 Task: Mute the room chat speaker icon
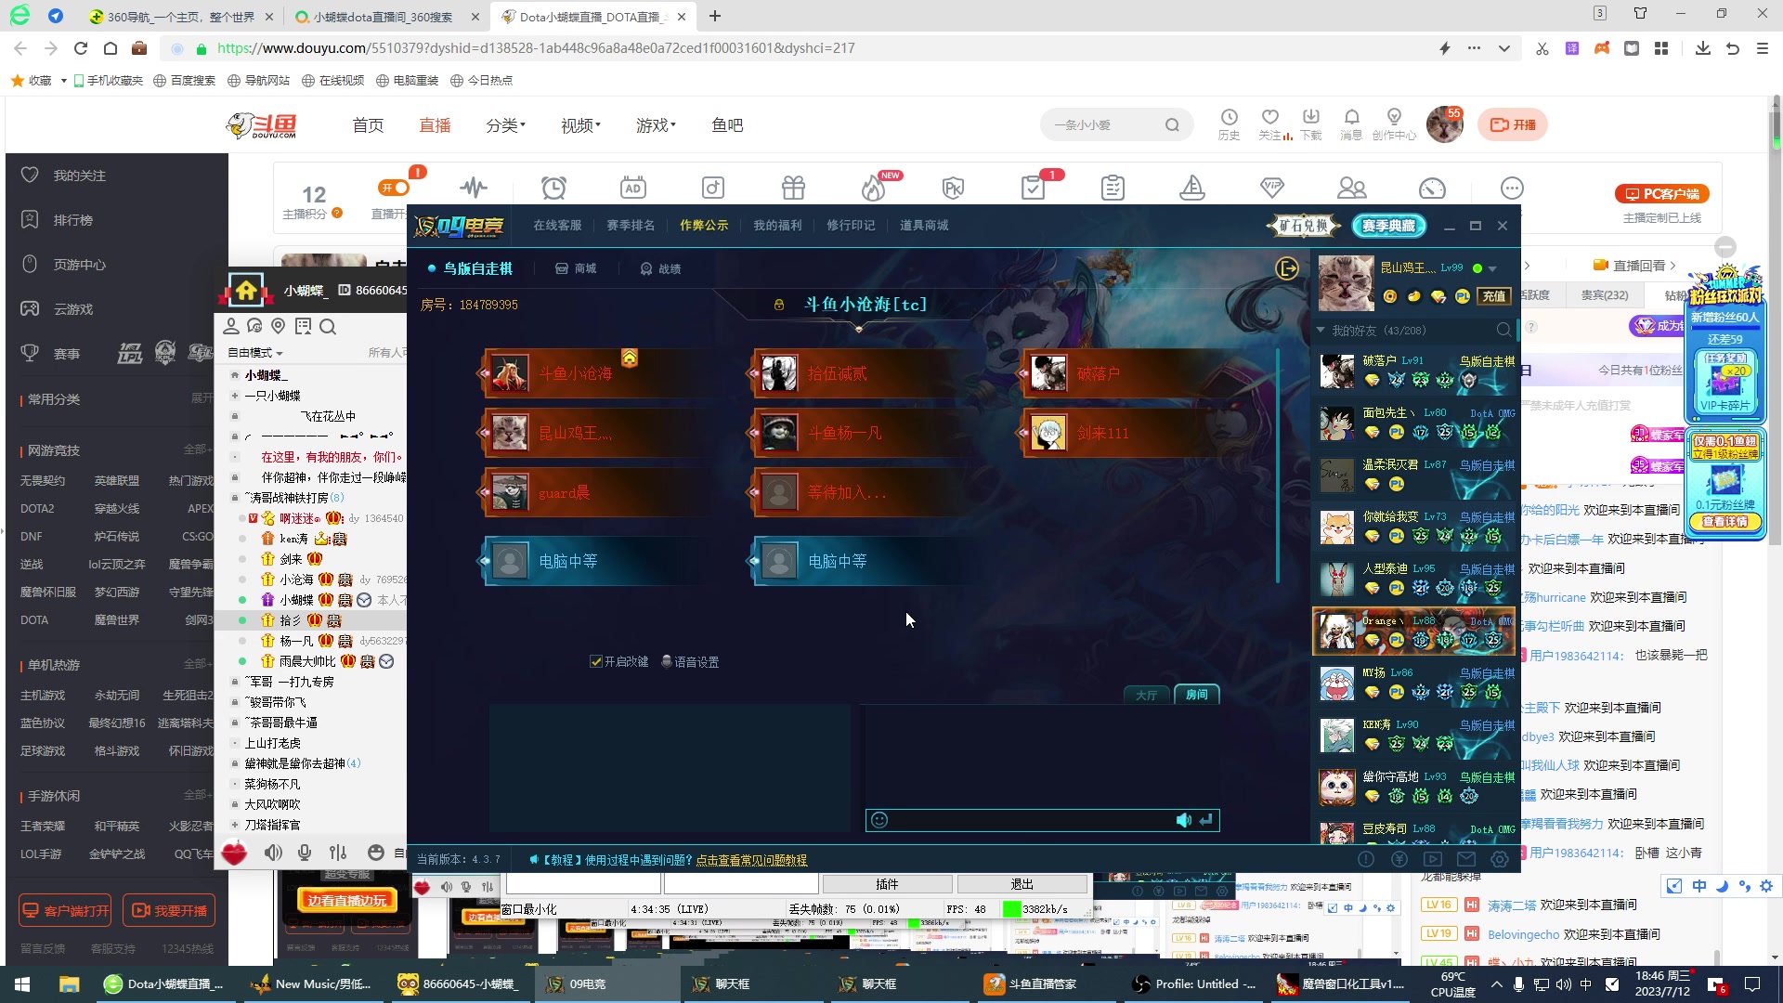pos(1183,820)
